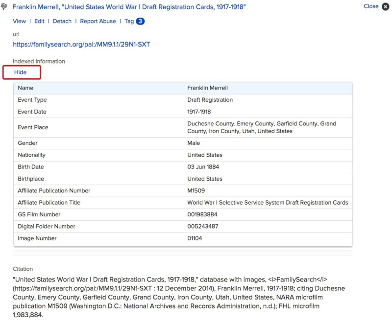
Task: Click the Affiliate Publication Number label
Action: [x=54, y=190]
